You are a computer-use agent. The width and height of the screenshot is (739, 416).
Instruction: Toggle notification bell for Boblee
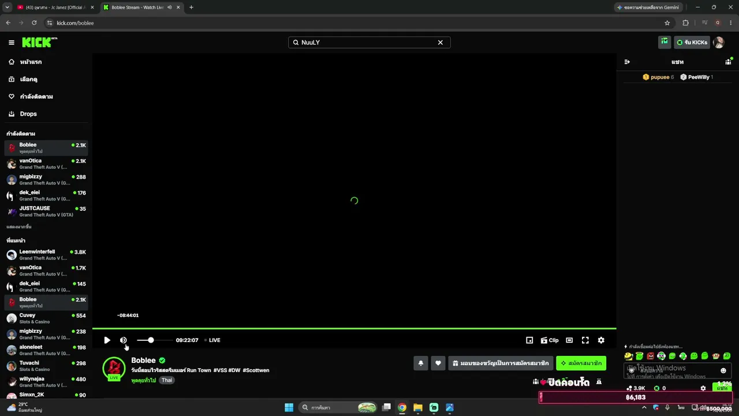click(x=421, y=363)
